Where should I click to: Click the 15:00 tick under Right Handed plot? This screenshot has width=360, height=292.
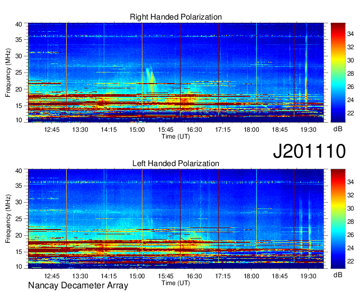click(137, 130)
